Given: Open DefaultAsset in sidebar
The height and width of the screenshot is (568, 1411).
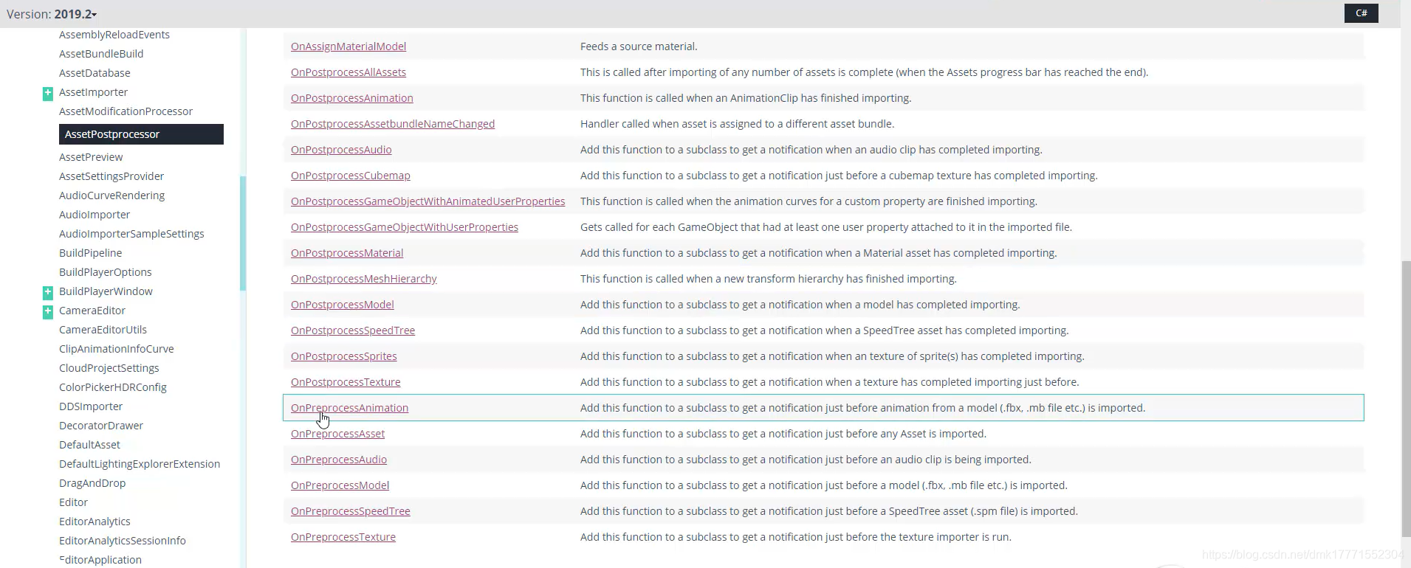Looking at the screenshot, I should click(89, 445).
